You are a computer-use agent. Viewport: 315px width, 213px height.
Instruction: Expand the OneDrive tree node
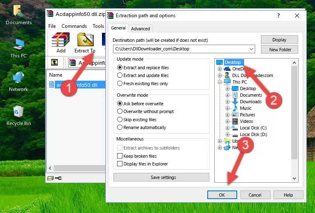pos(220,69)
